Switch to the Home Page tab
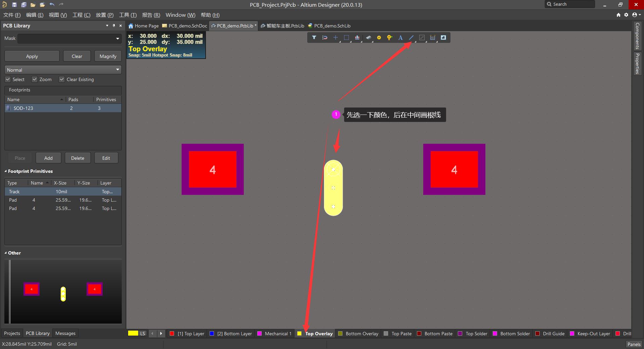The image size is (644, 349). point(144,26)
